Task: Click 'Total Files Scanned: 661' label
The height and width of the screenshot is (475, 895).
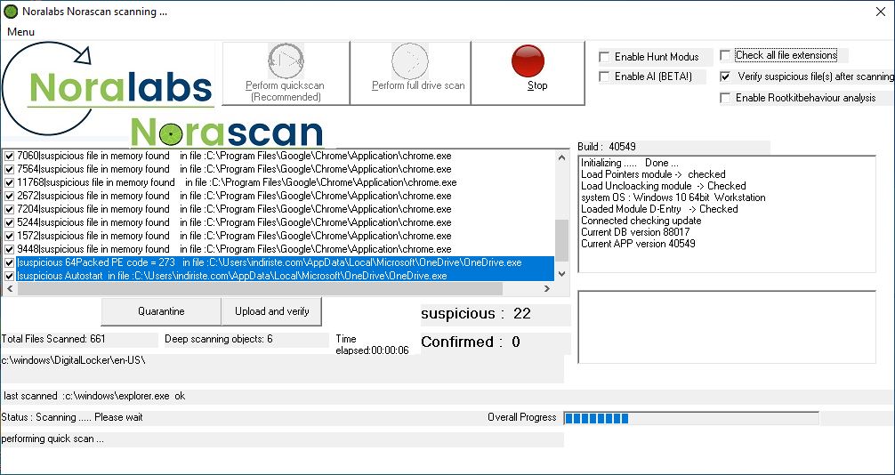Action: pos(53,339)
